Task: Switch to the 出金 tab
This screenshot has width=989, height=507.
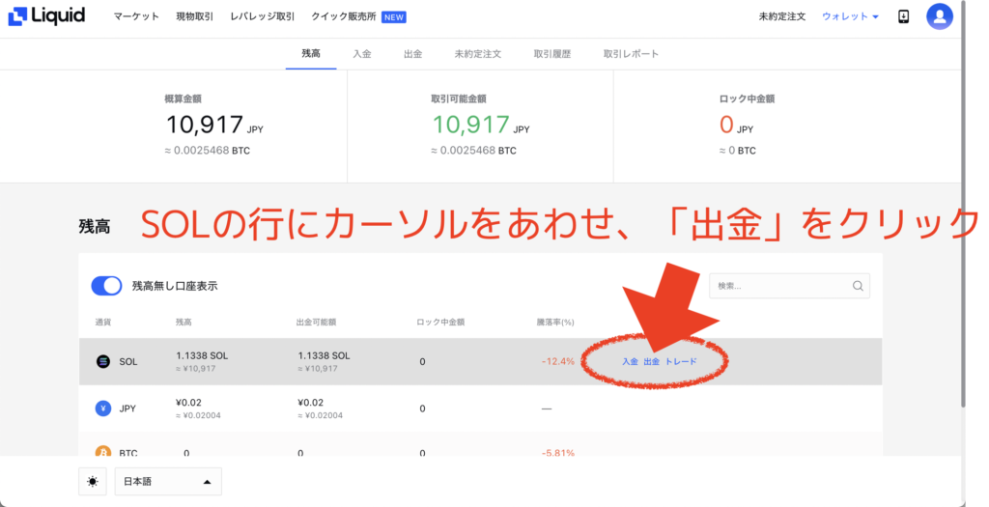Action: pos(413,54)
